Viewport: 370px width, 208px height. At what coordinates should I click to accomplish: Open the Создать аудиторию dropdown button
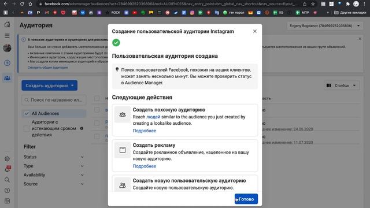49,86
